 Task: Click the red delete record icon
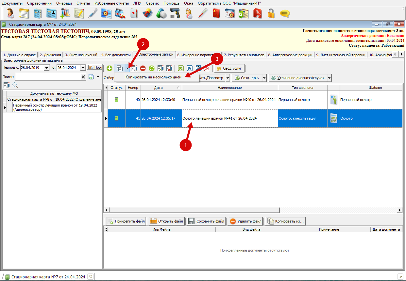click(143, 68)
